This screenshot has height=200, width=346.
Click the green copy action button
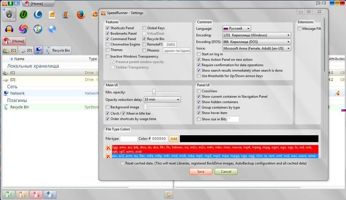(x=9, y=194)
